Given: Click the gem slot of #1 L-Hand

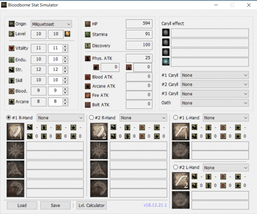Looking at the screenshot, I should (181, 150).
